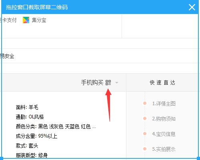Click the 易安全 text on the left
This screenshot has height=160, width=200.
pos(7,56)
